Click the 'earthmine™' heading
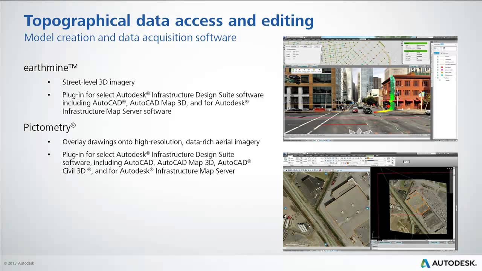This screenshot has width=482, height=271. point(51,68)
